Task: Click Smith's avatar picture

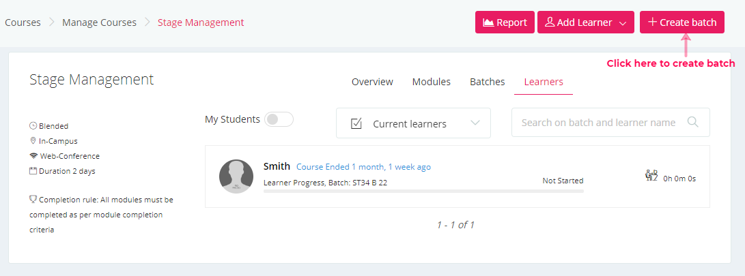Action: [236, 177]
